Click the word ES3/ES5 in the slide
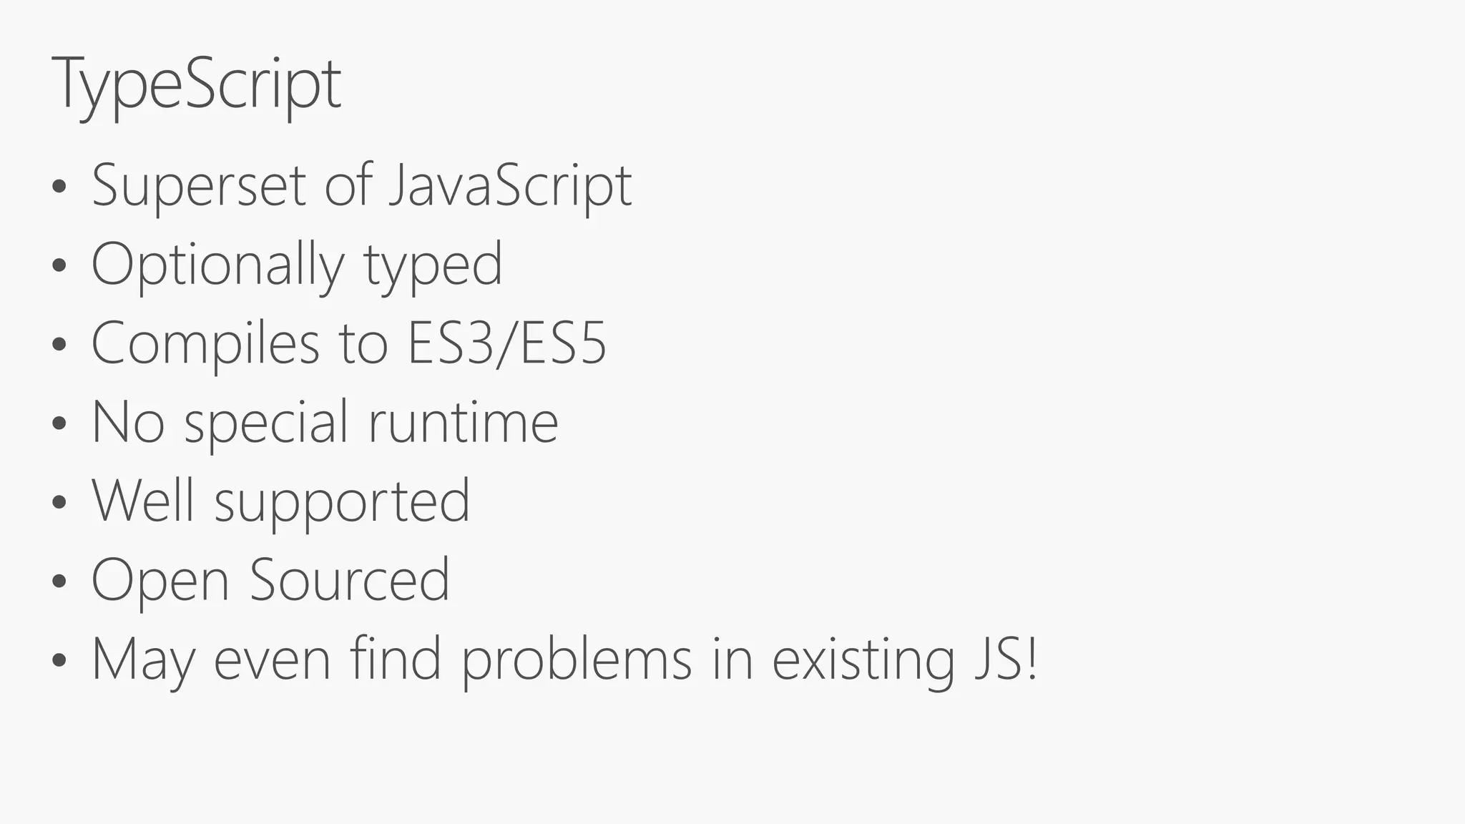Screen dimensions: 1465x824 coord(506,343)
